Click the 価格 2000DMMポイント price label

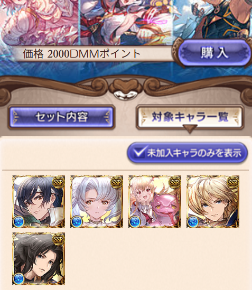[81, 54]
